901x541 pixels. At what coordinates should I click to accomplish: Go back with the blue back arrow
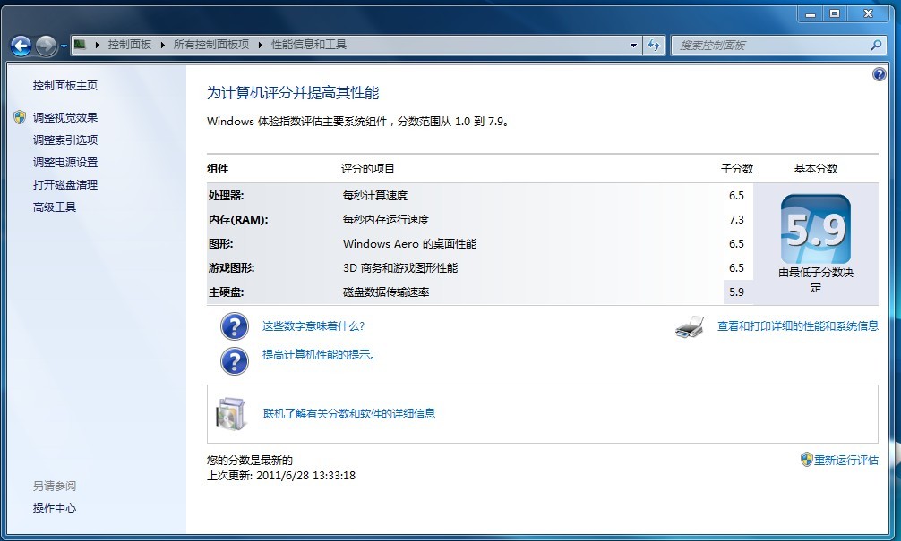click(21, 46)
